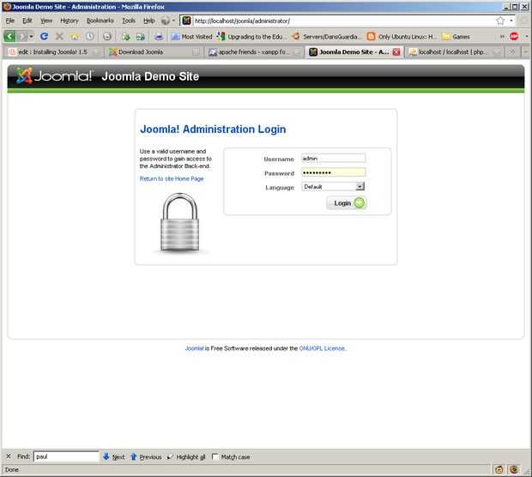Toggle Highlight all in the find bar

[x=186, y=457]
